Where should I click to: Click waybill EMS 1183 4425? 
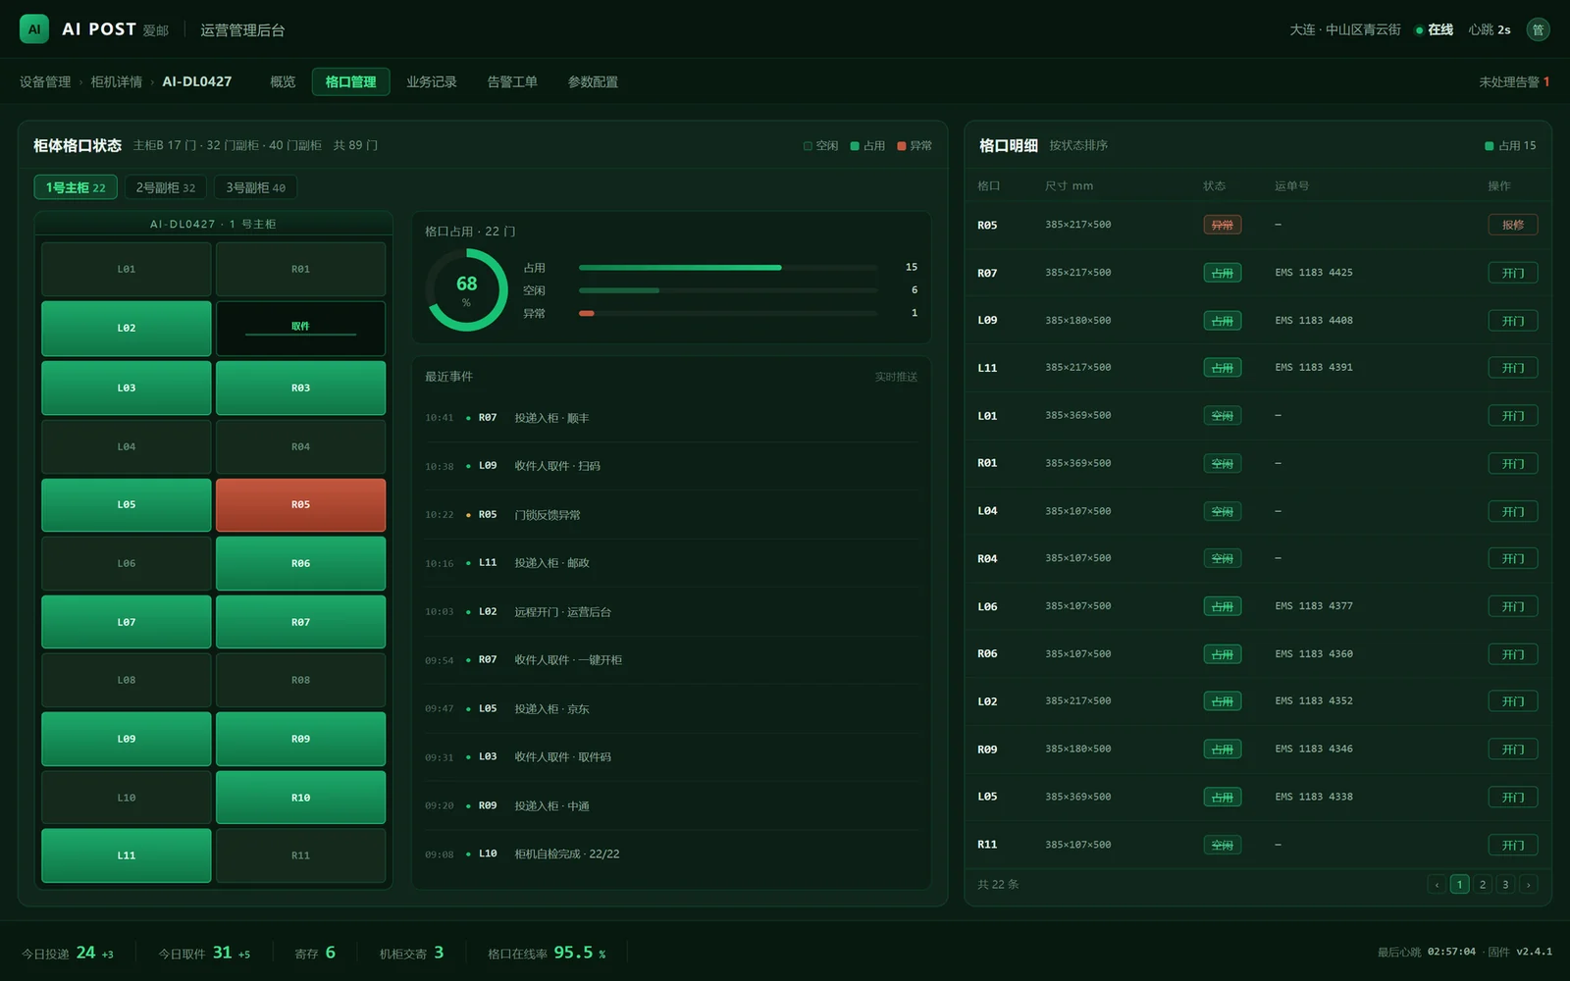tap(1314, 273)
